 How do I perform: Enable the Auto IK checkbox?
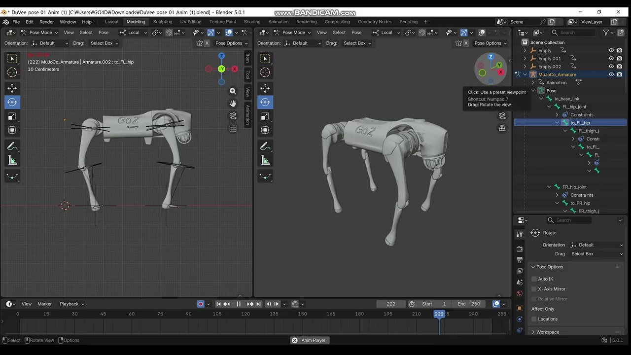(534, 279)
